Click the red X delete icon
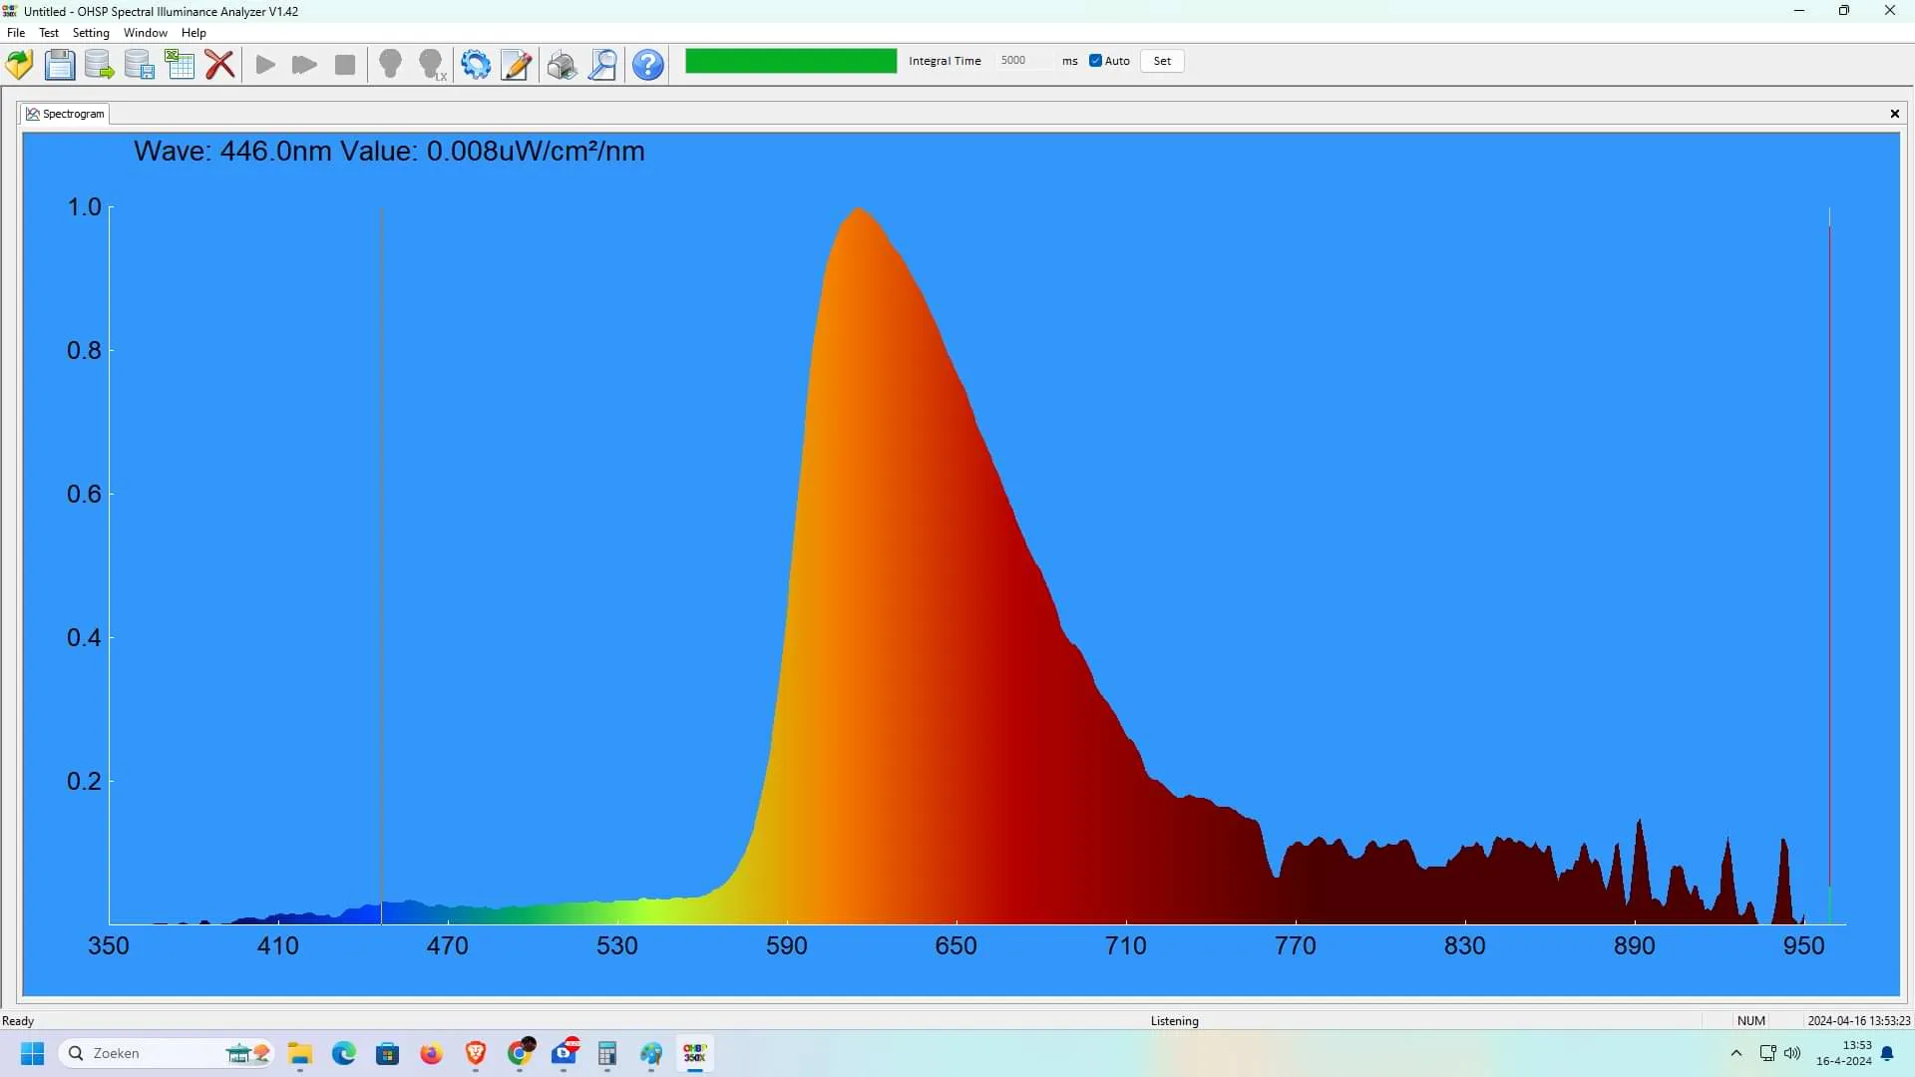The height and width of the screenshot is (1077, 1915). click(x=219, y=65)
